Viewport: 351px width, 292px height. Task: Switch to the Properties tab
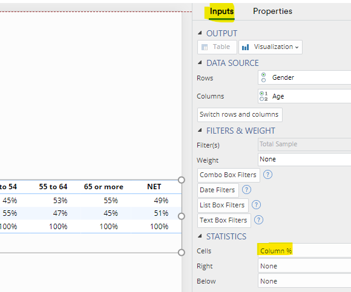(x=272, y=11)
